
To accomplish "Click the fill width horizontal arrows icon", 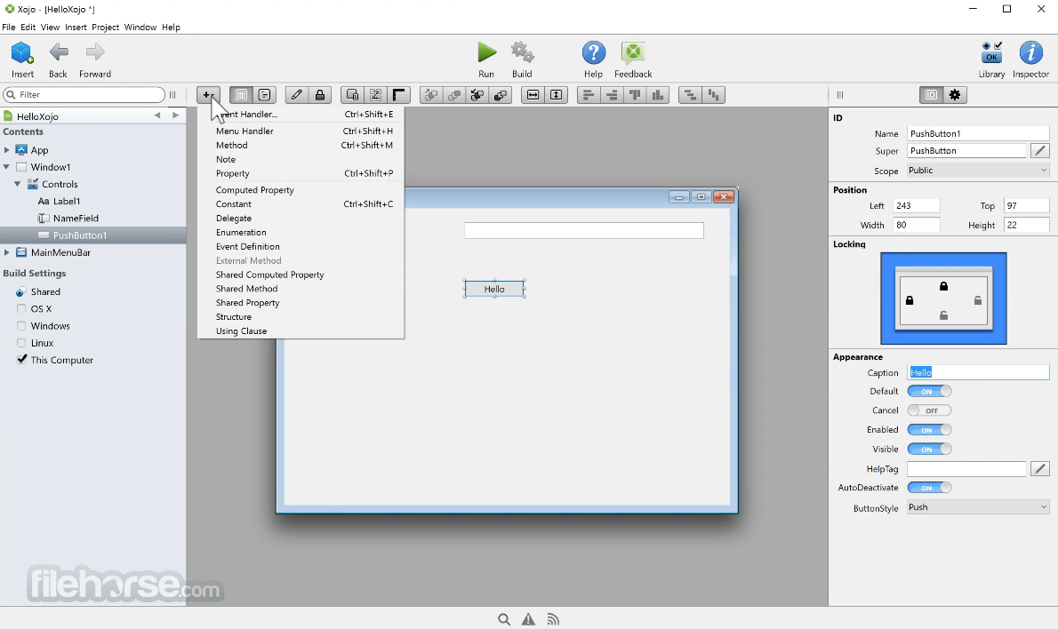I will coord(533,95).
